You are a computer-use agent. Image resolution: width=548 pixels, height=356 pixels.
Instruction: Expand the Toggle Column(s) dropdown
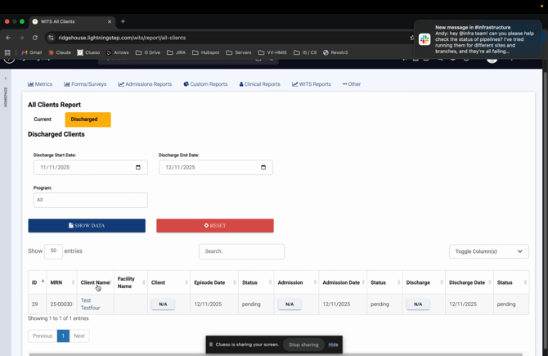[x=488, y=251]
